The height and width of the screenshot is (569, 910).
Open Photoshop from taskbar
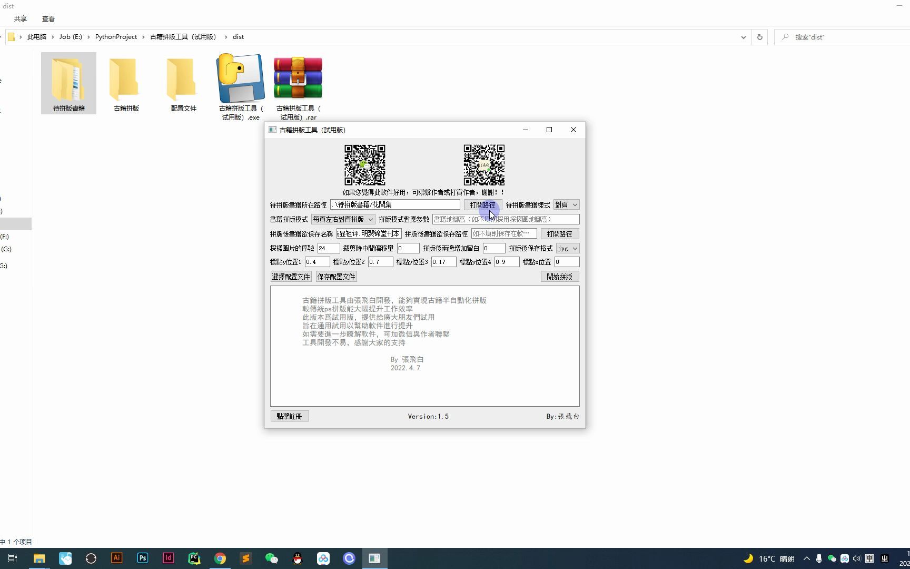[x=143, y=558]
